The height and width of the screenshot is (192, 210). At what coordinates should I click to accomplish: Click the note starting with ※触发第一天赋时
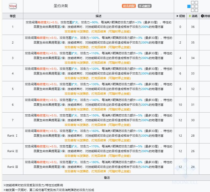(x=49, y=190)
